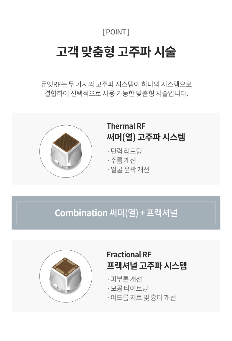Click description line starting with 결합하여

pos(116,93)
